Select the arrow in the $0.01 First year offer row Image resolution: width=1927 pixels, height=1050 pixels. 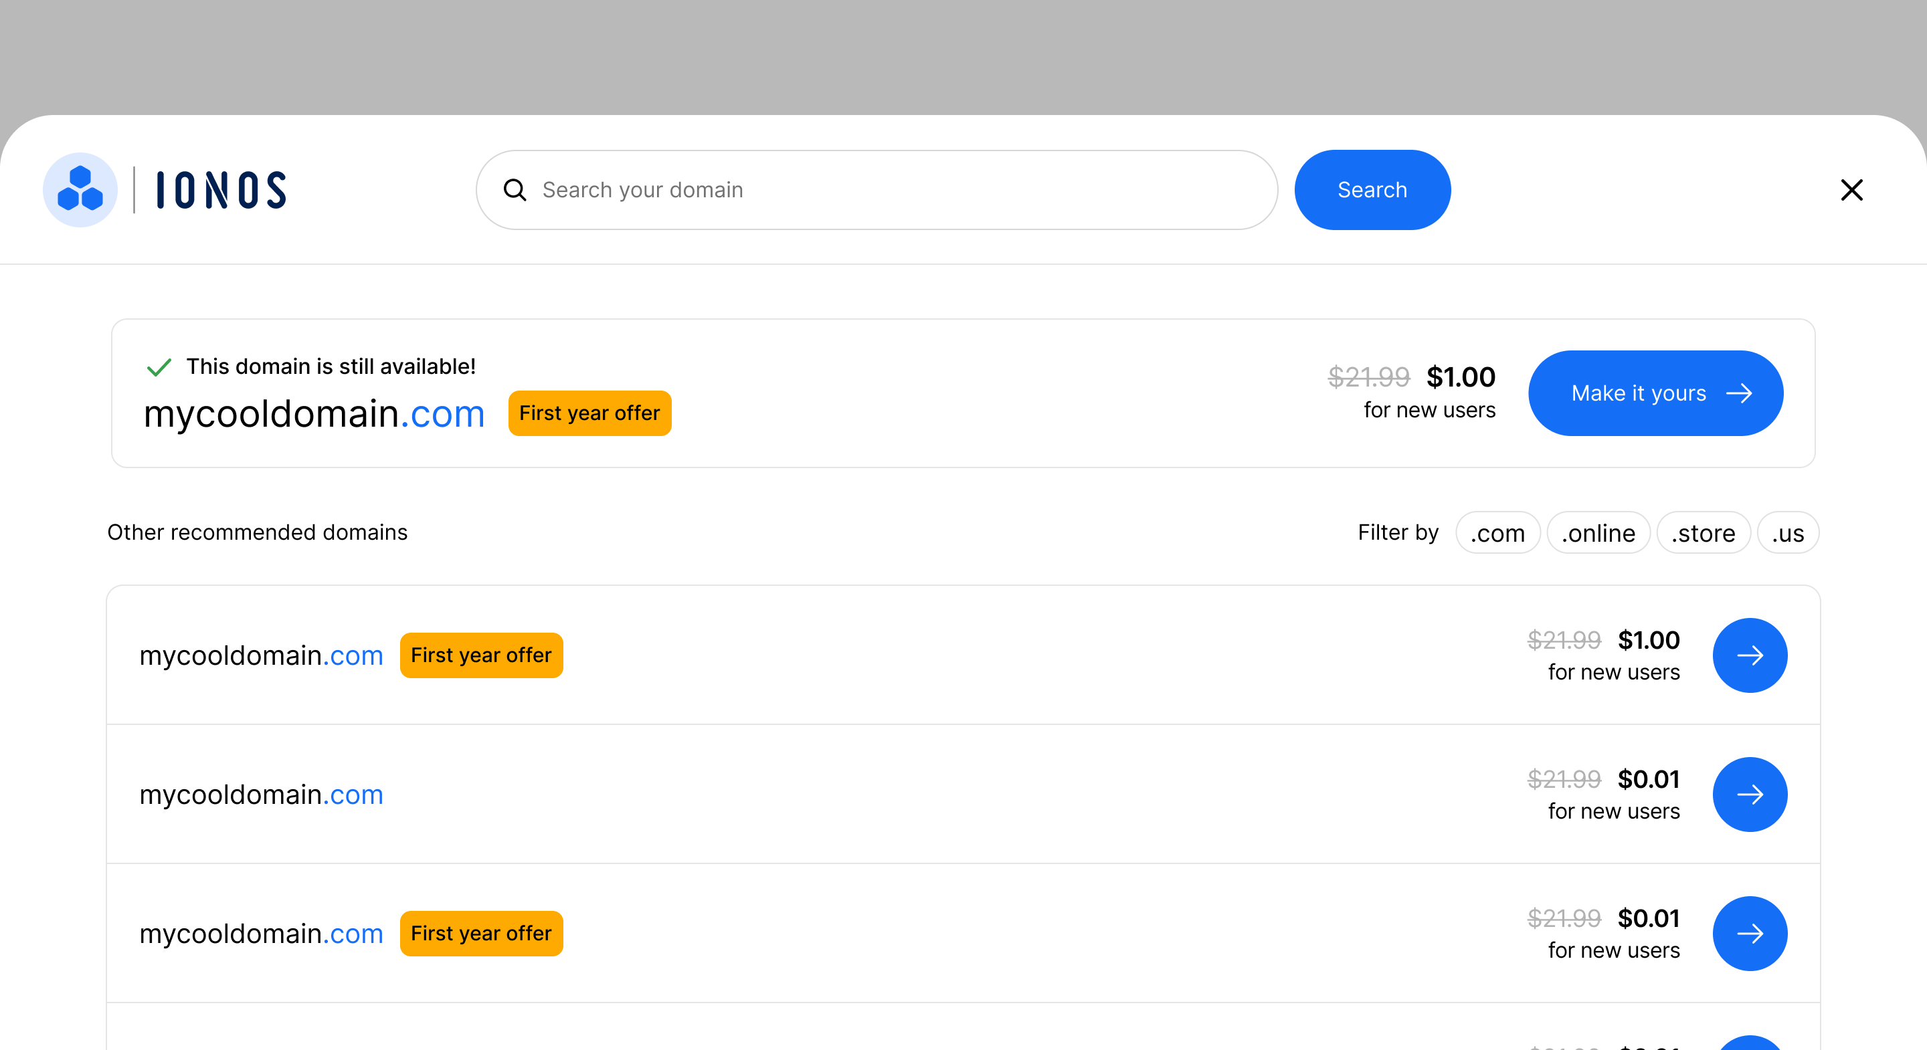pos(1750,934)
